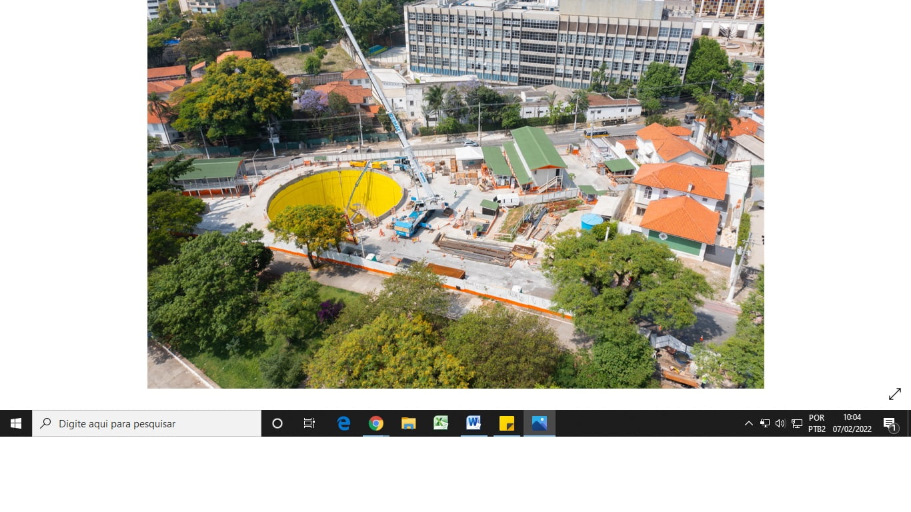Open the Windows Start menu

(x=16, y=423)
